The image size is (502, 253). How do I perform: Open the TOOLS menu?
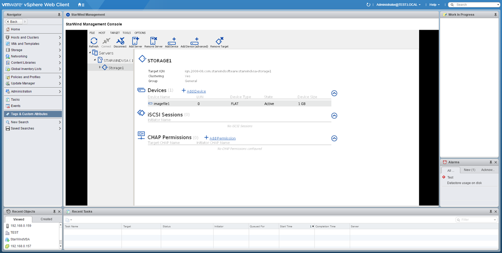tap(127, 33)
